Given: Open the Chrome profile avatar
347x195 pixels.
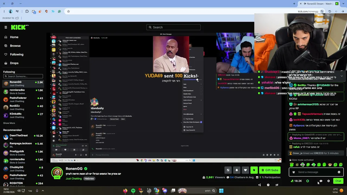Looking at the screenshot, I should 11,11.
